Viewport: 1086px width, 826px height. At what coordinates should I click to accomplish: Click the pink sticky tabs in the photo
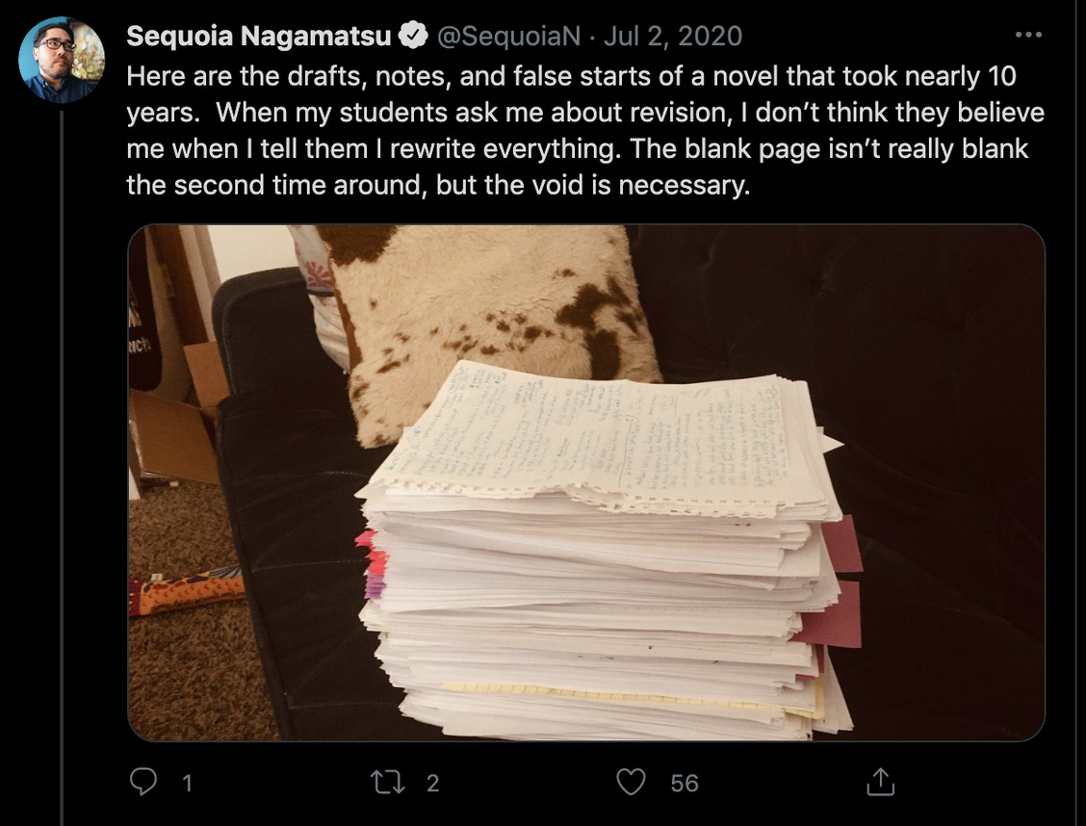373,562
